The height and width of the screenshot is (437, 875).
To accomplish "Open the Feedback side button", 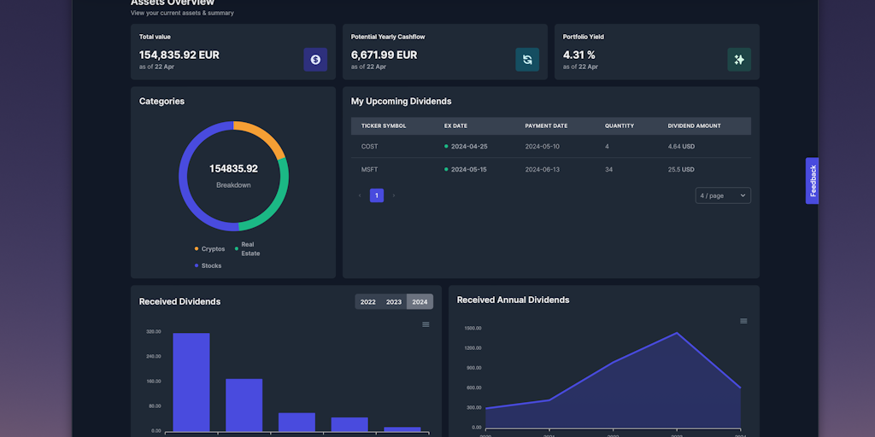I will (x=813, y=181).
